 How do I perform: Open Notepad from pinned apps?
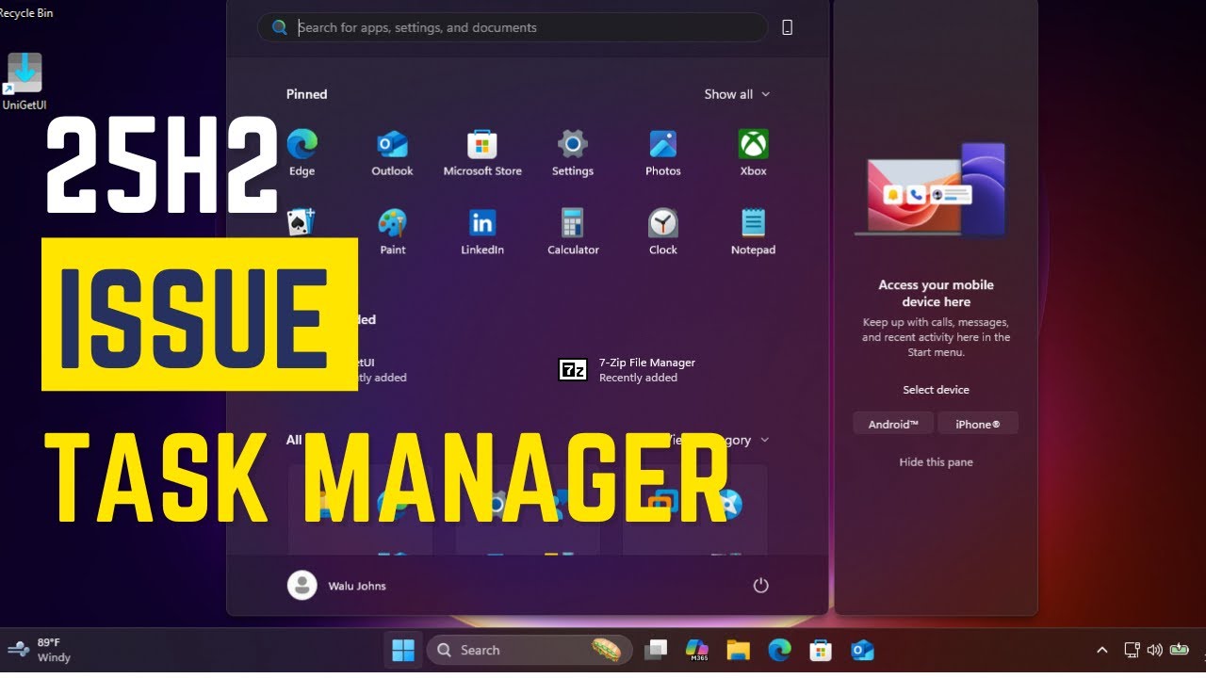tap(753, 232)
